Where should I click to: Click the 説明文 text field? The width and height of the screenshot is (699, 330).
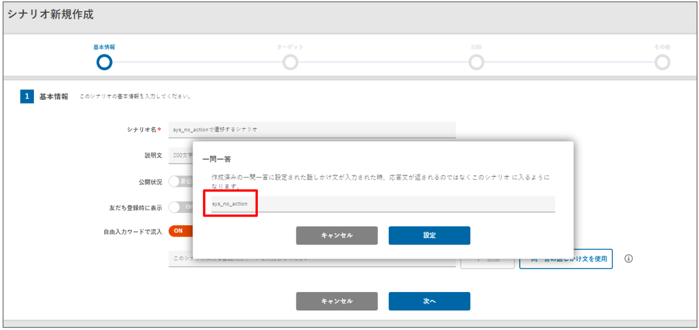(x=180, y=156)
